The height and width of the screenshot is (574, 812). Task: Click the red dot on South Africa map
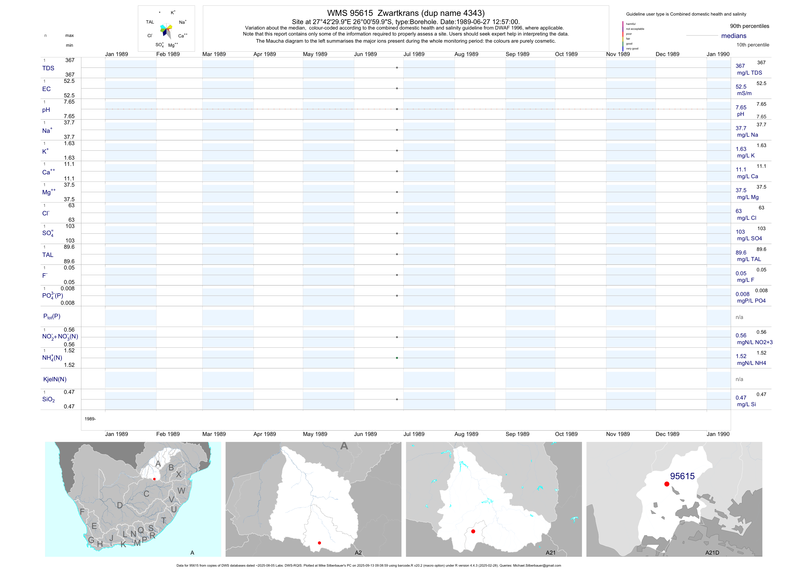click(x=154, y=479)
